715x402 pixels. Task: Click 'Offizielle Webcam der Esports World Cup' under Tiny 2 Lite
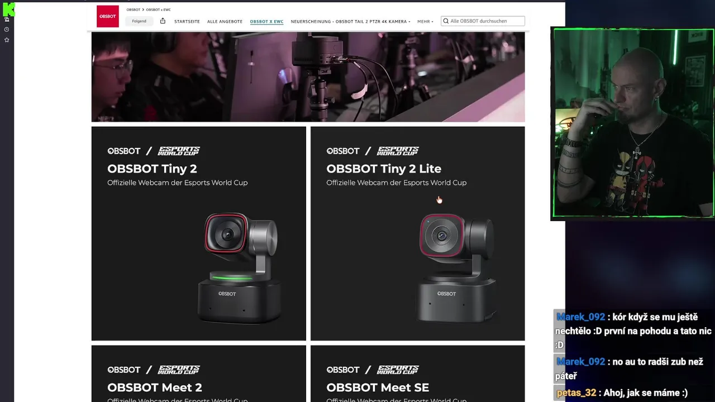point(396,183)
